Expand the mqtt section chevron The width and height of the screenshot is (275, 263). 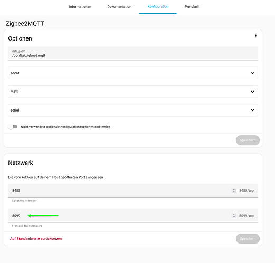tap(252, 92)
